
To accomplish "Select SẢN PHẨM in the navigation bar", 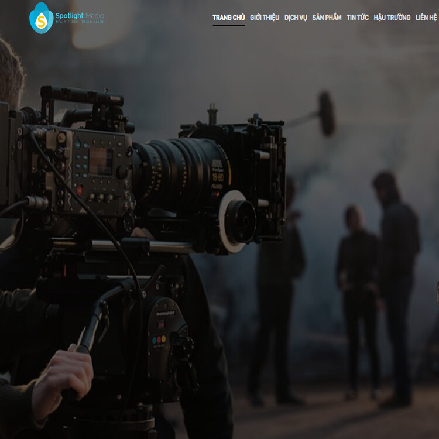I will (x=327, y=18).
